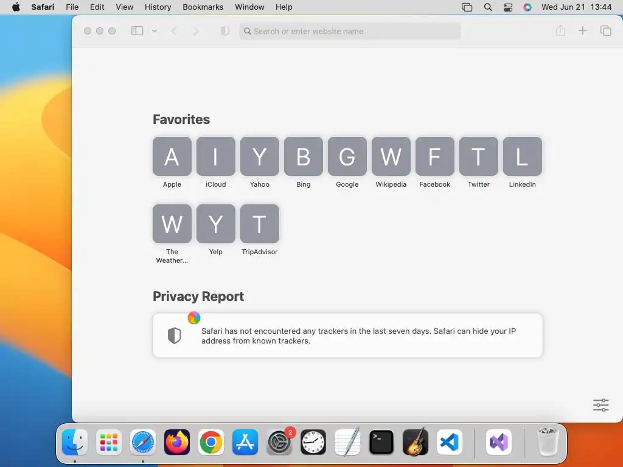The height and width of the screenshot is (467, 623).
Task: Open Visual Studio Code from the Dock
Action: [450, 442]
